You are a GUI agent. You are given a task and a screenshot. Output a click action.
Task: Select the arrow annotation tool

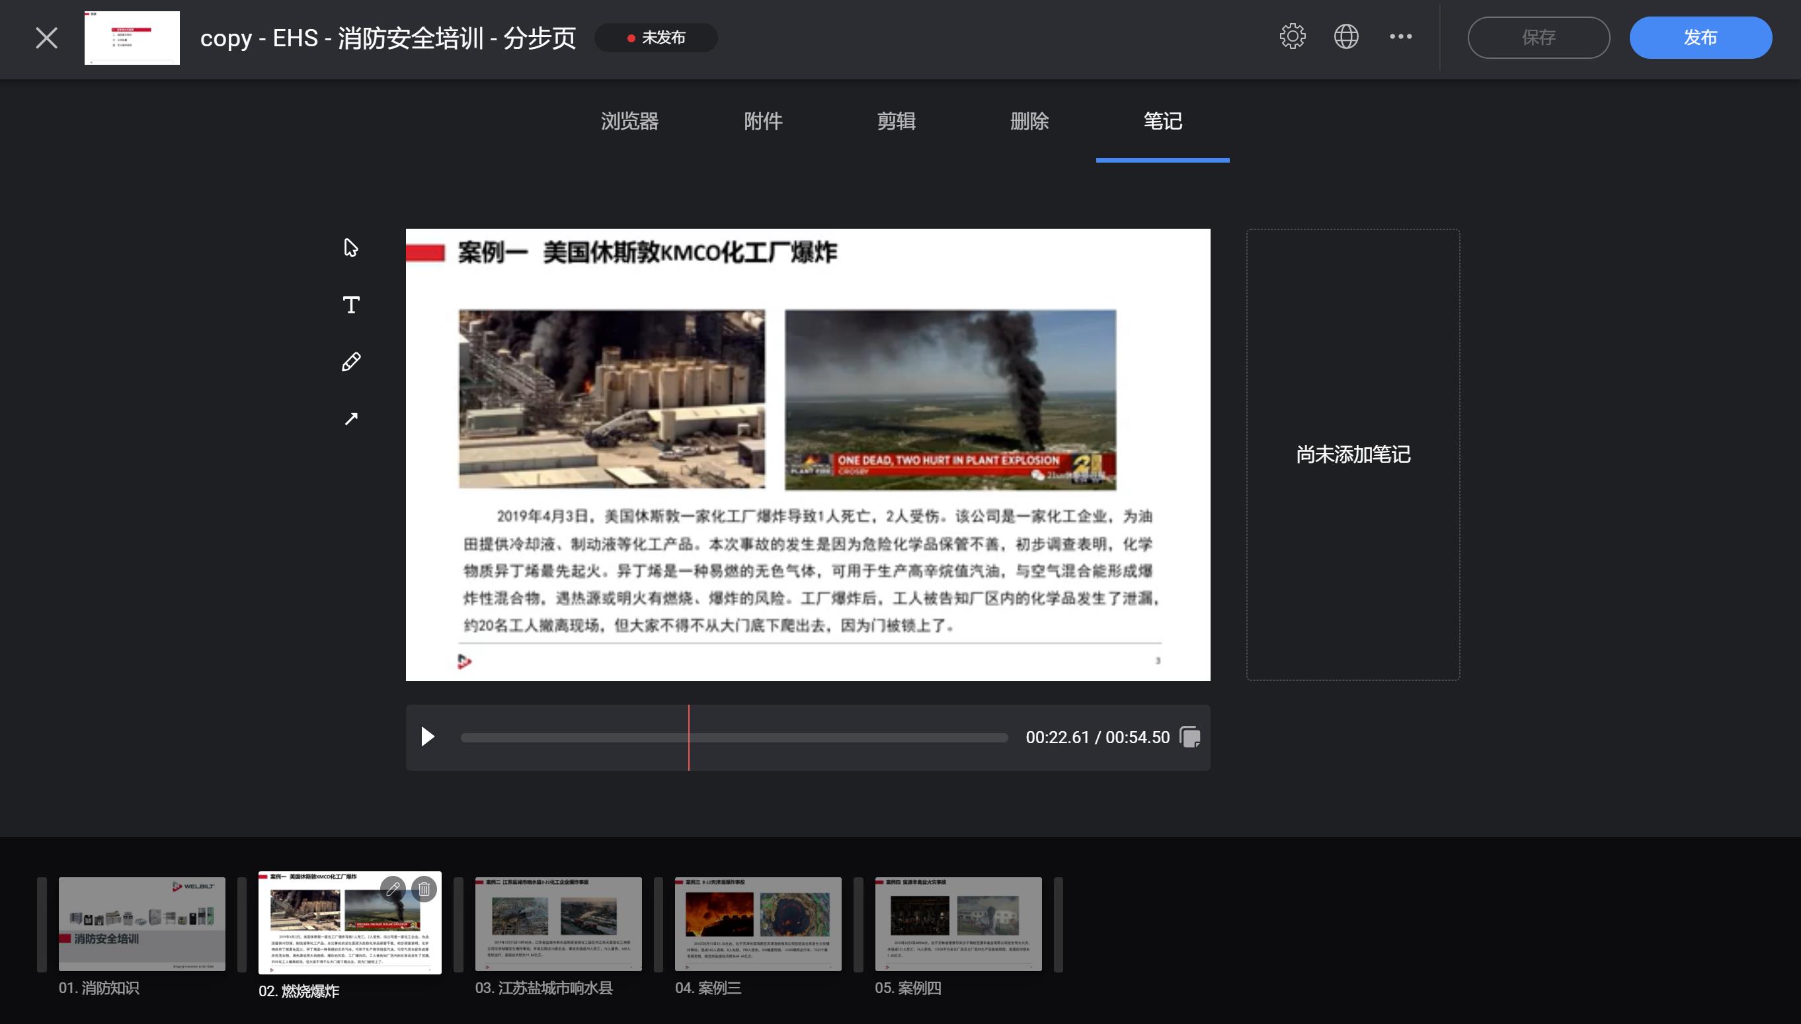click(x=351, y=418)
